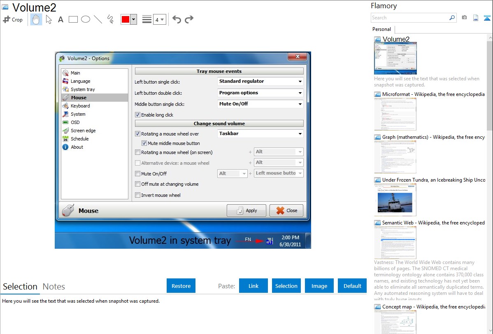493x334 pixels.
Task: Select the freehand scribble tool
Action: 110,19
